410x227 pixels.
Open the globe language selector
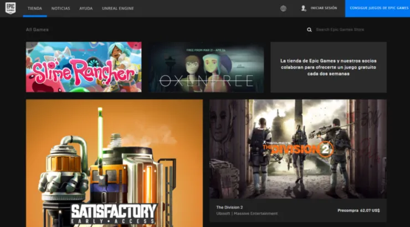tap(283, 8)
